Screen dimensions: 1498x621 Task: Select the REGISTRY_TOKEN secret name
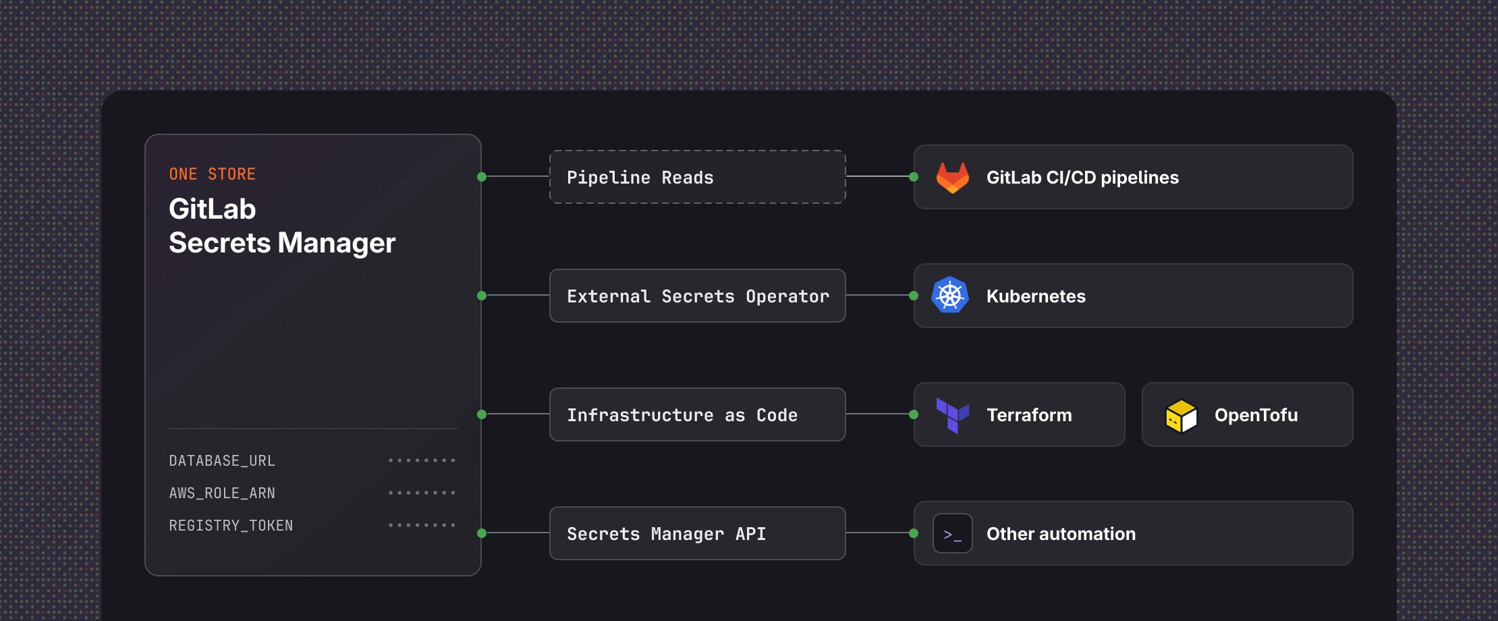pos(231,526)
